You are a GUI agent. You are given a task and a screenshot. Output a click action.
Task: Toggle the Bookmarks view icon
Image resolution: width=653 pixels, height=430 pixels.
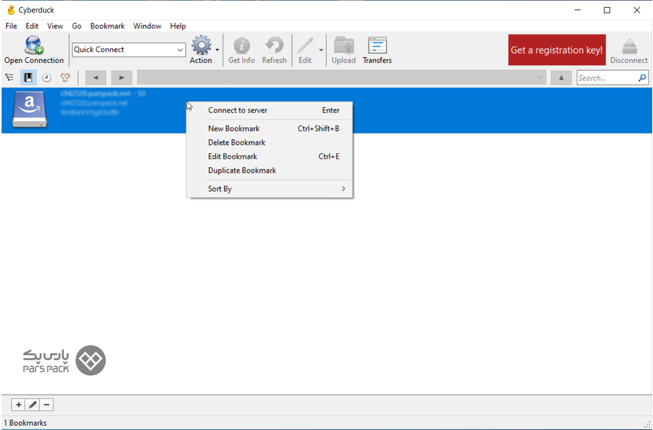[28, 77]
